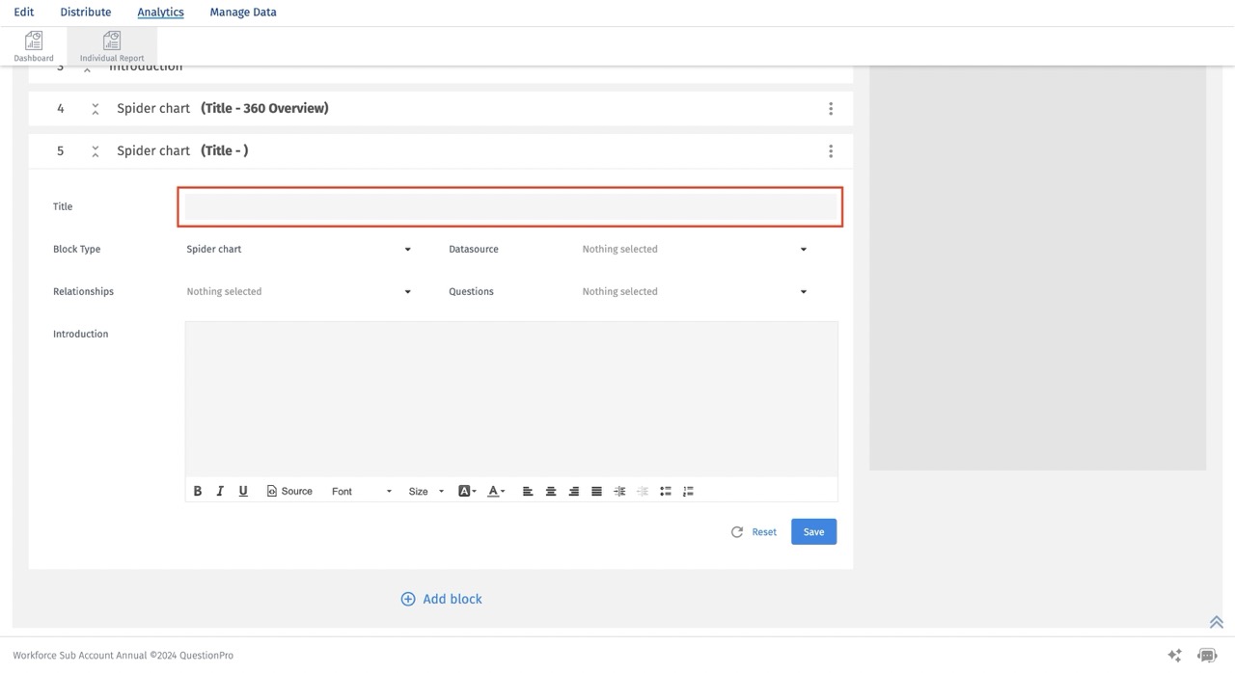Open the text color picker
Viewport: 1235px width, 673px height.
[x=496, y=491]
